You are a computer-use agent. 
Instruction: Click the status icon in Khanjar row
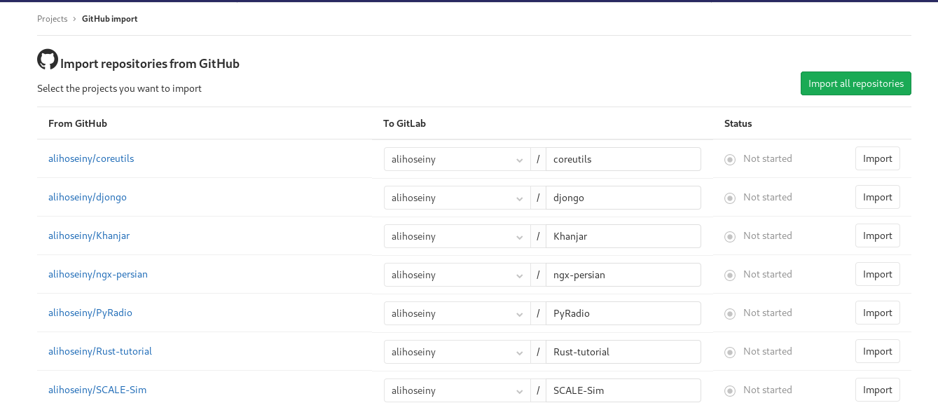click(x=730, y=237)
